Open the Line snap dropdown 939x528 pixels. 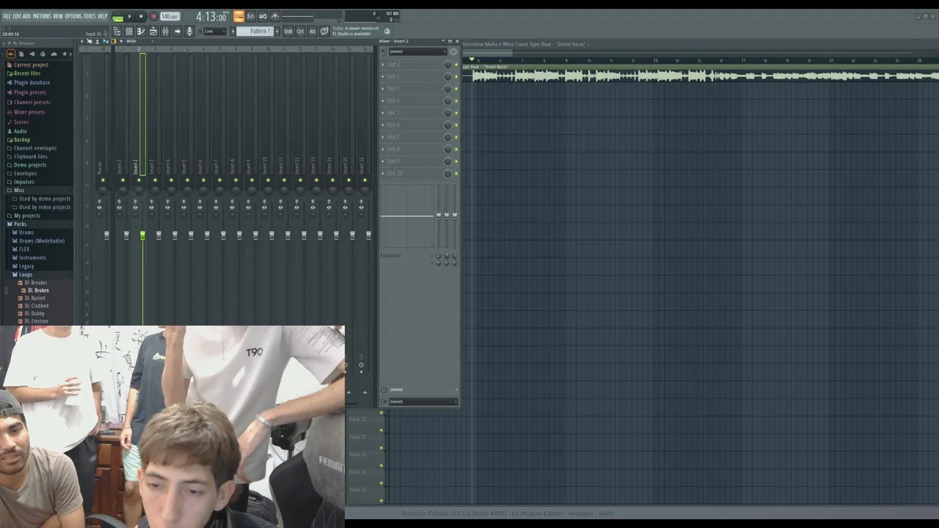click(213, 32)
